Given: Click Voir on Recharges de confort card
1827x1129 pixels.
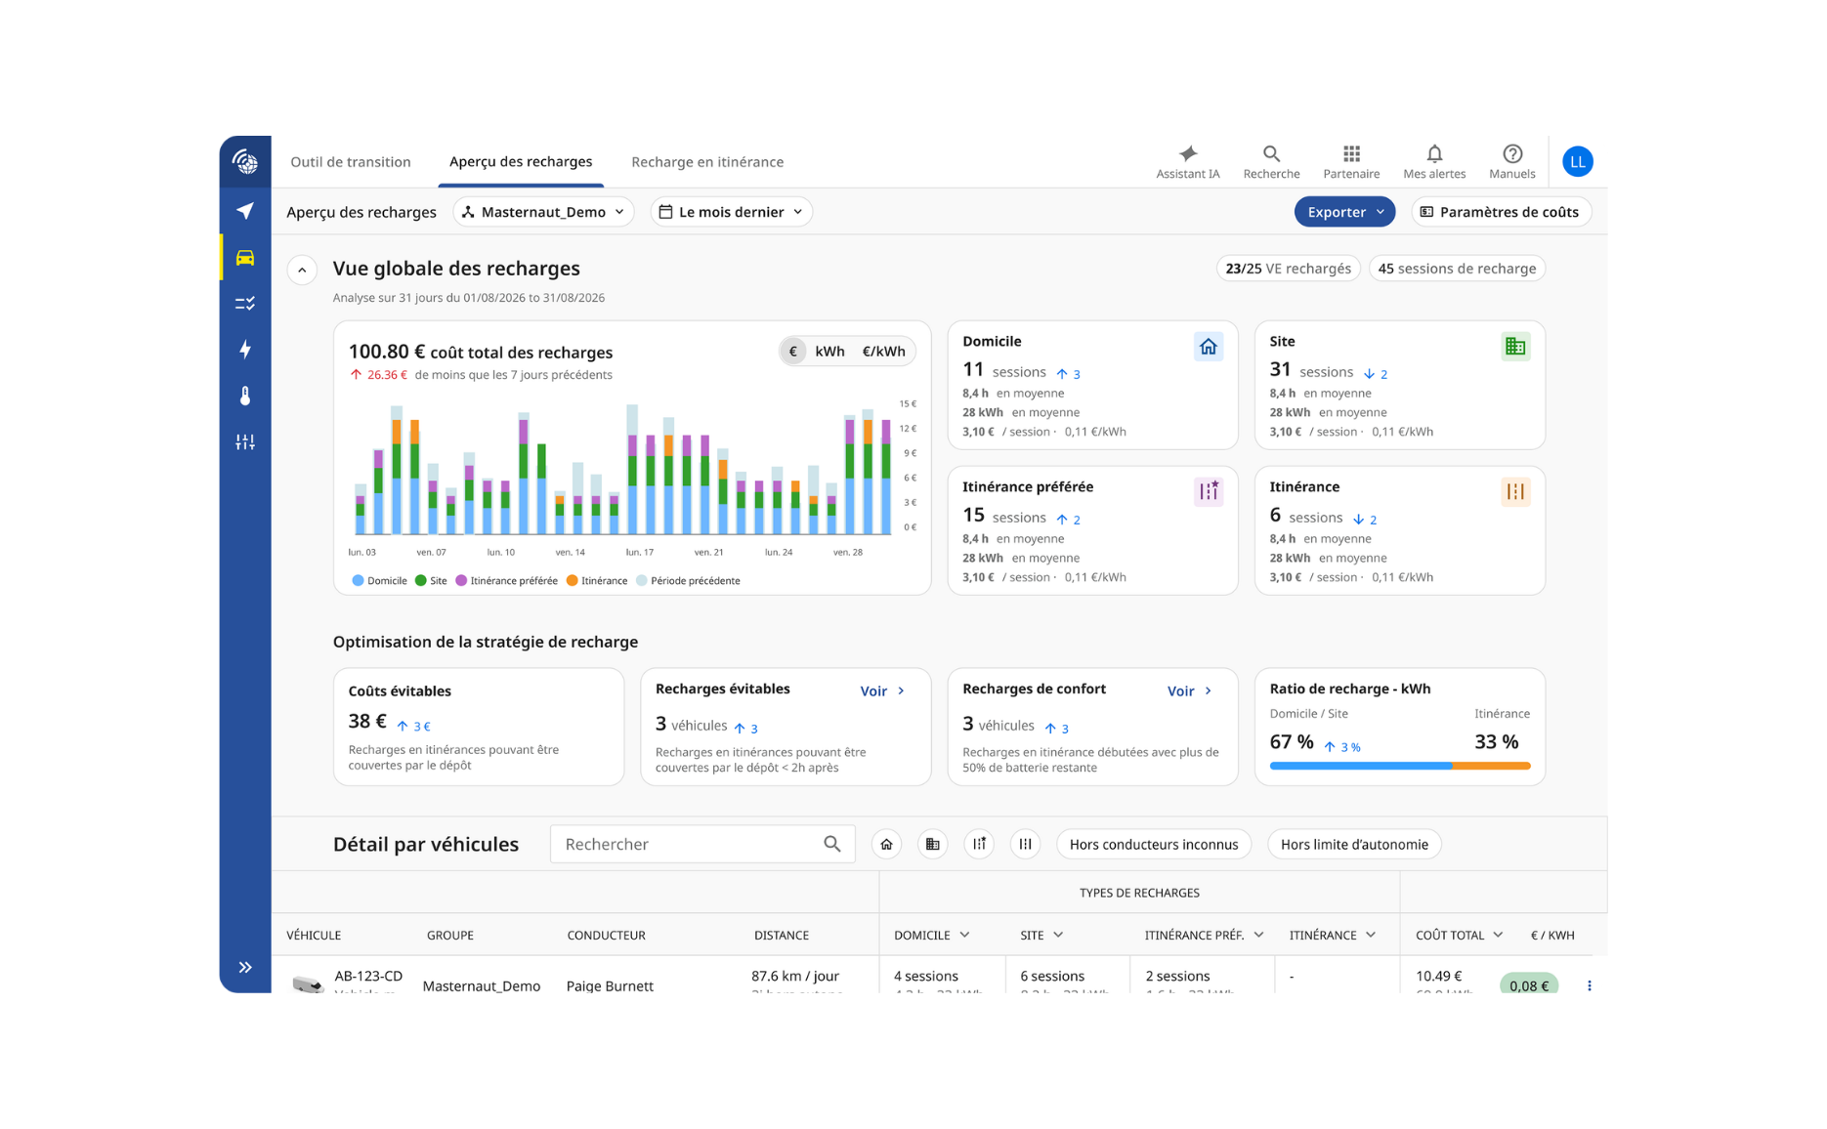Looking at the screenshot, I should tap(1189, 691).
